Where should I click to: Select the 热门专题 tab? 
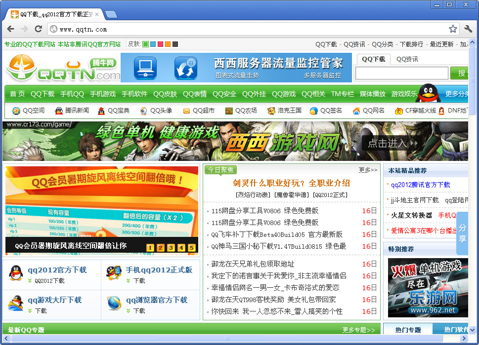(408, 329)
